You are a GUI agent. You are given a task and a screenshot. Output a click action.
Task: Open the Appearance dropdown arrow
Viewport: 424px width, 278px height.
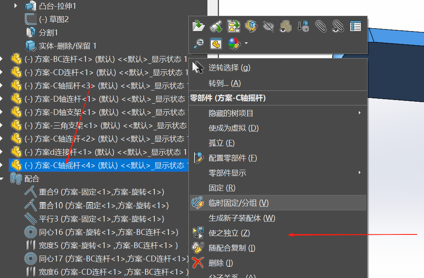pyautogui.click(x=246, y=43)
